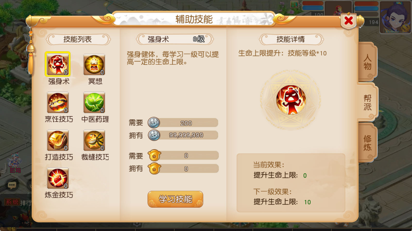Open the 邮箱 mailbox icon
412x231 pixels.
click(x=15, y=163)
